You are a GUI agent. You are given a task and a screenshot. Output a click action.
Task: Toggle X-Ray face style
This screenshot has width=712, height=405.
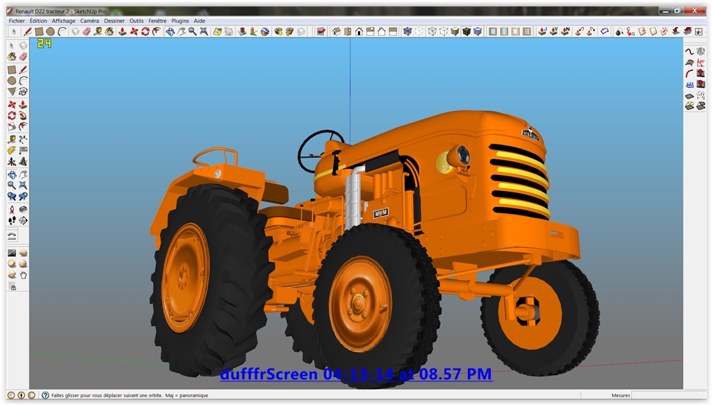[x=407, y=31]
